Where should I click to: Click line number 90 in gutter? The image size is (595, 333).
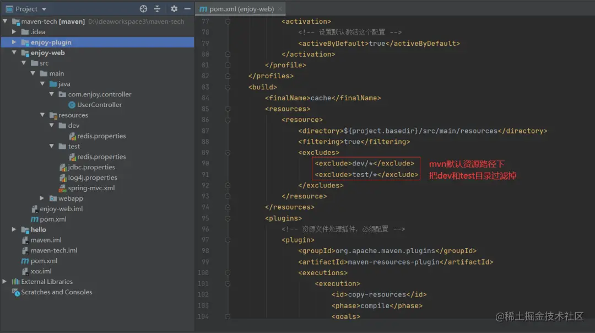(205, 163)
